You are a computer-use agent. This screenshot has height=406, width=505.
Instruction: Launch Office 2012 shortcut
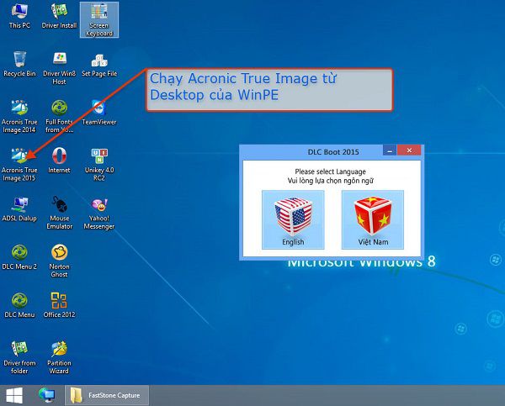pyautogui.click(x=59, y=305)
